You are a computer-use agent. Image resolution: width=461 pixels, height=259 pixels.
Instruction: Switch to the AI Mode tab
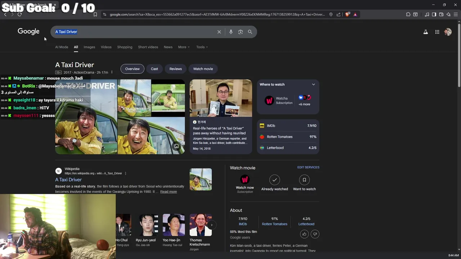click(62, 47)
